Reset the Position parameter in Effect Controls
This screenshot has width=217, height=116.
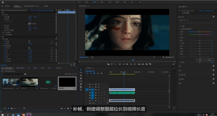[x=56, y=17]
